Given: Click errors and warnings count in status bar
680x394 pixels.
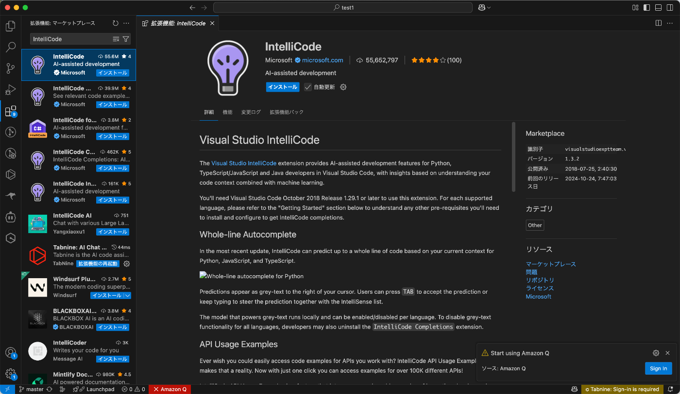Looking at the screenshot, I should pyautogui.click(x=133, y=389).
